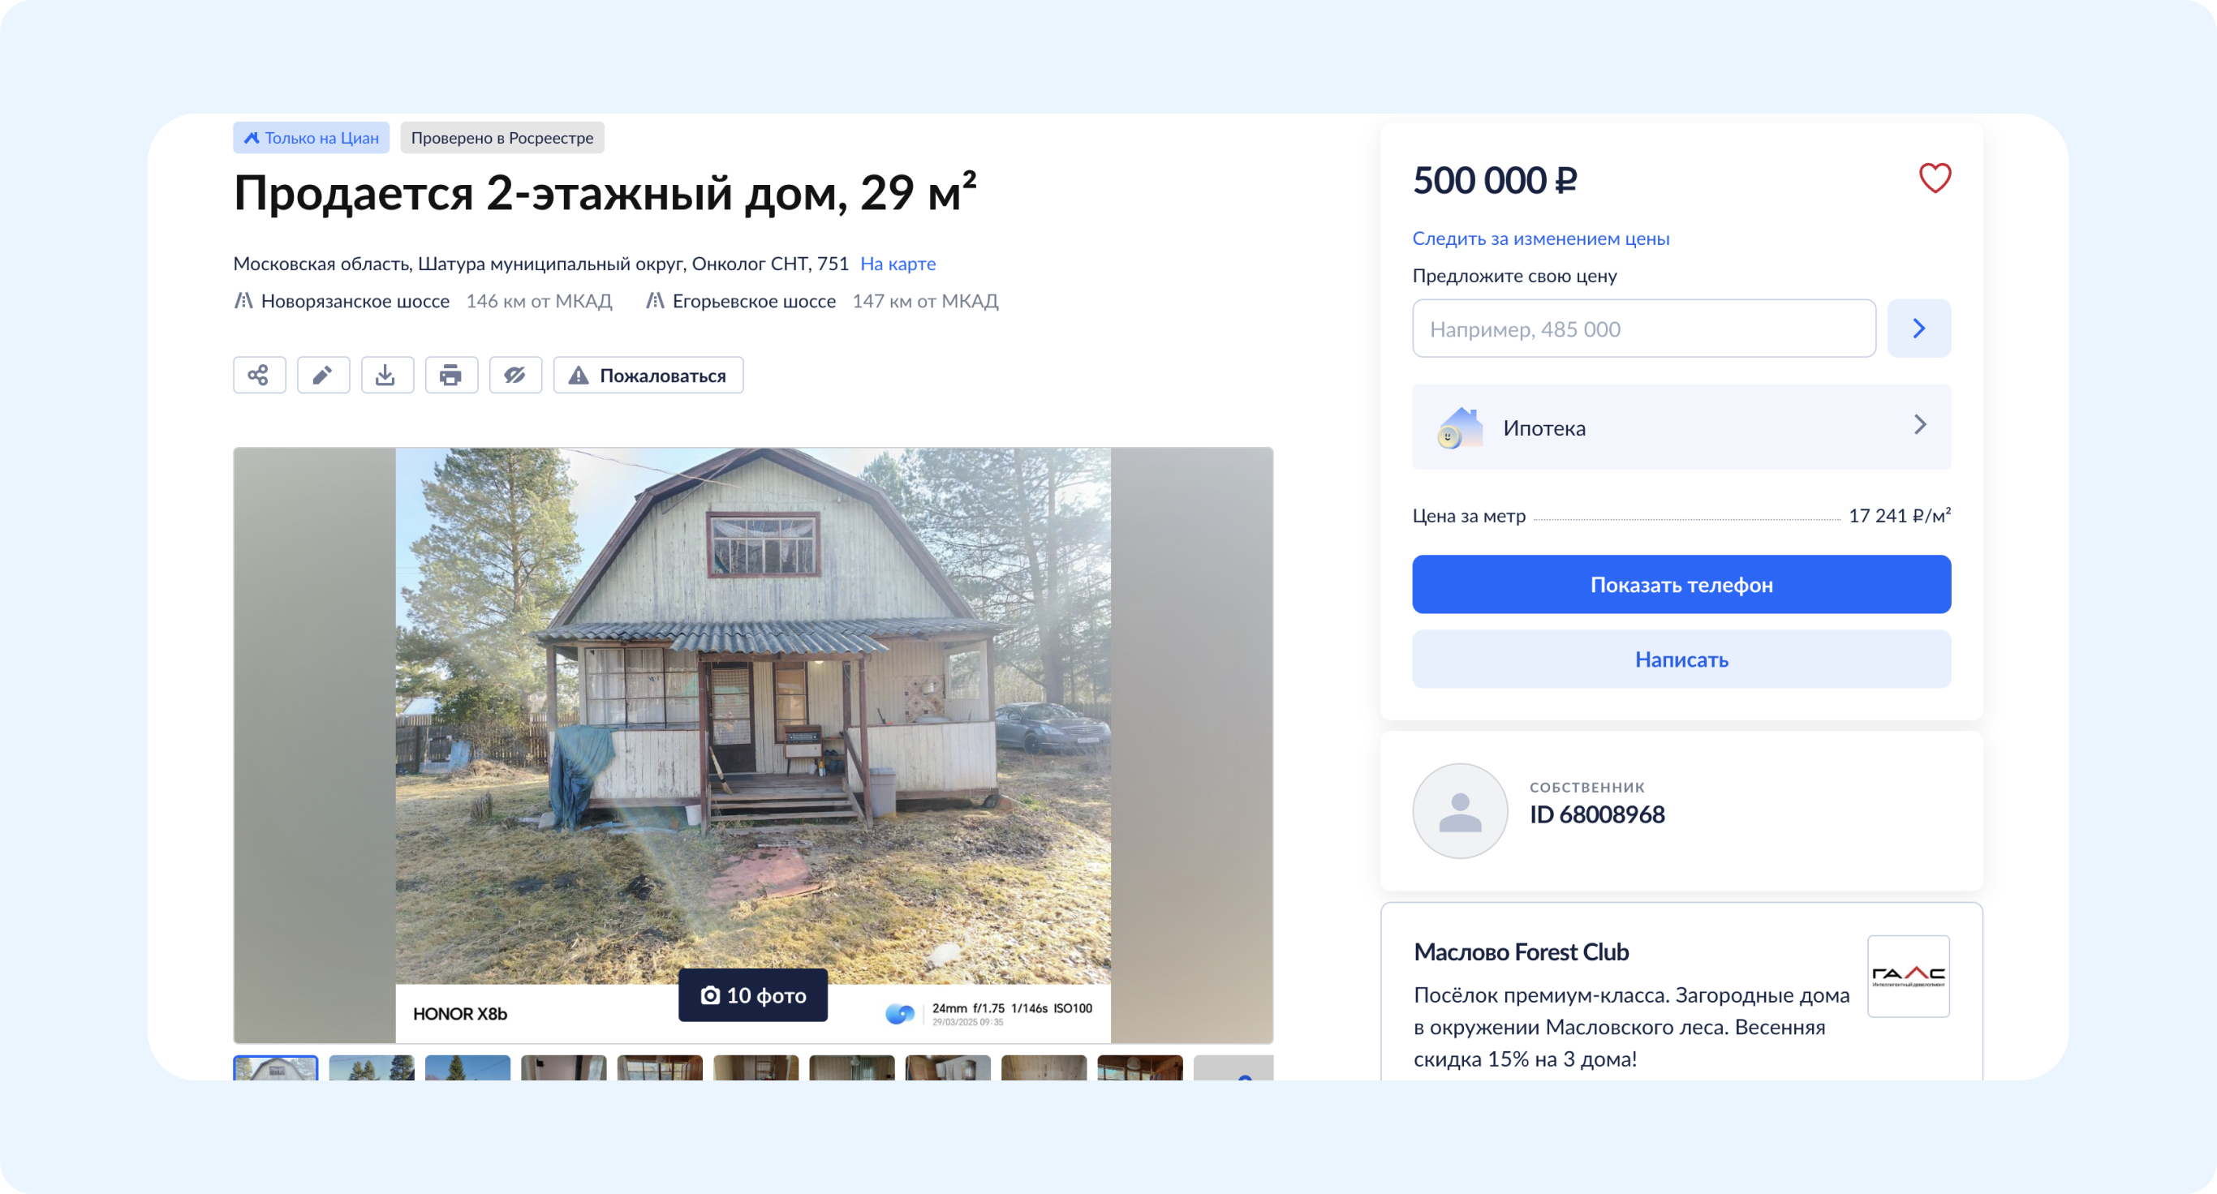
Task: Hide listing with crossed-eye icon
Action: click(515, 375)
